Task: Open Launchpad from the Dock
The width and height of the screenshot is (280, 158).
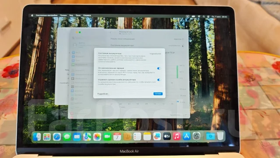Action: tap(47, 137)
